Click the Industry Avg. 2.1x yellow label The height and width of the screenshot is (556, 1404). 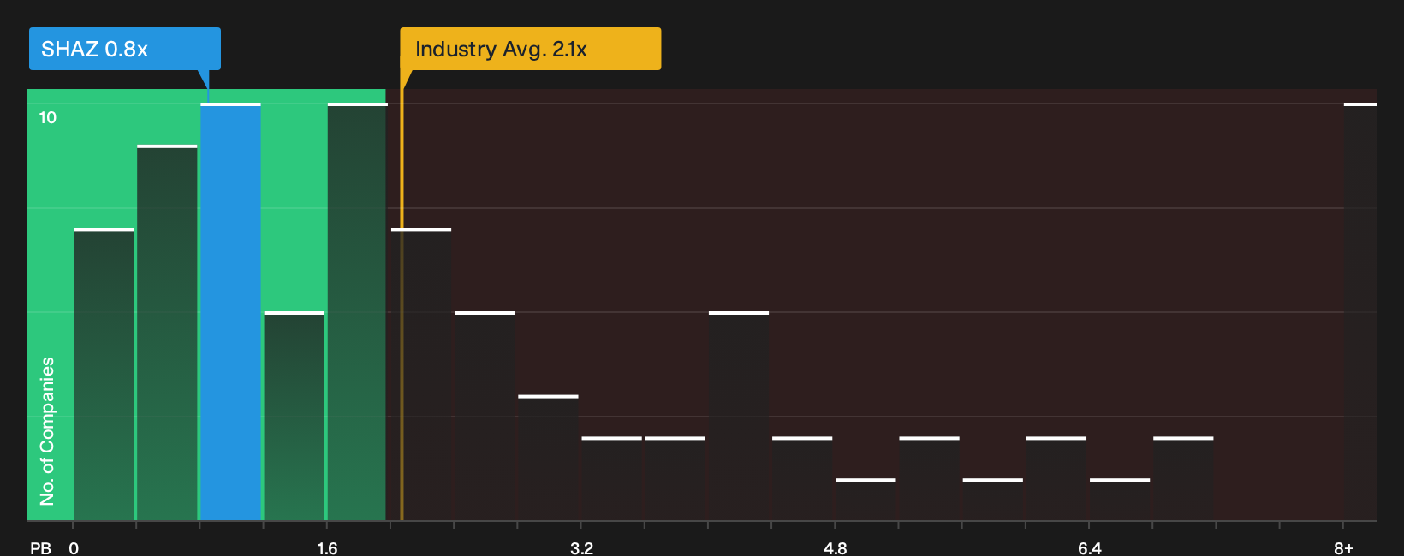pyautogui.click(x=530, y=49)
